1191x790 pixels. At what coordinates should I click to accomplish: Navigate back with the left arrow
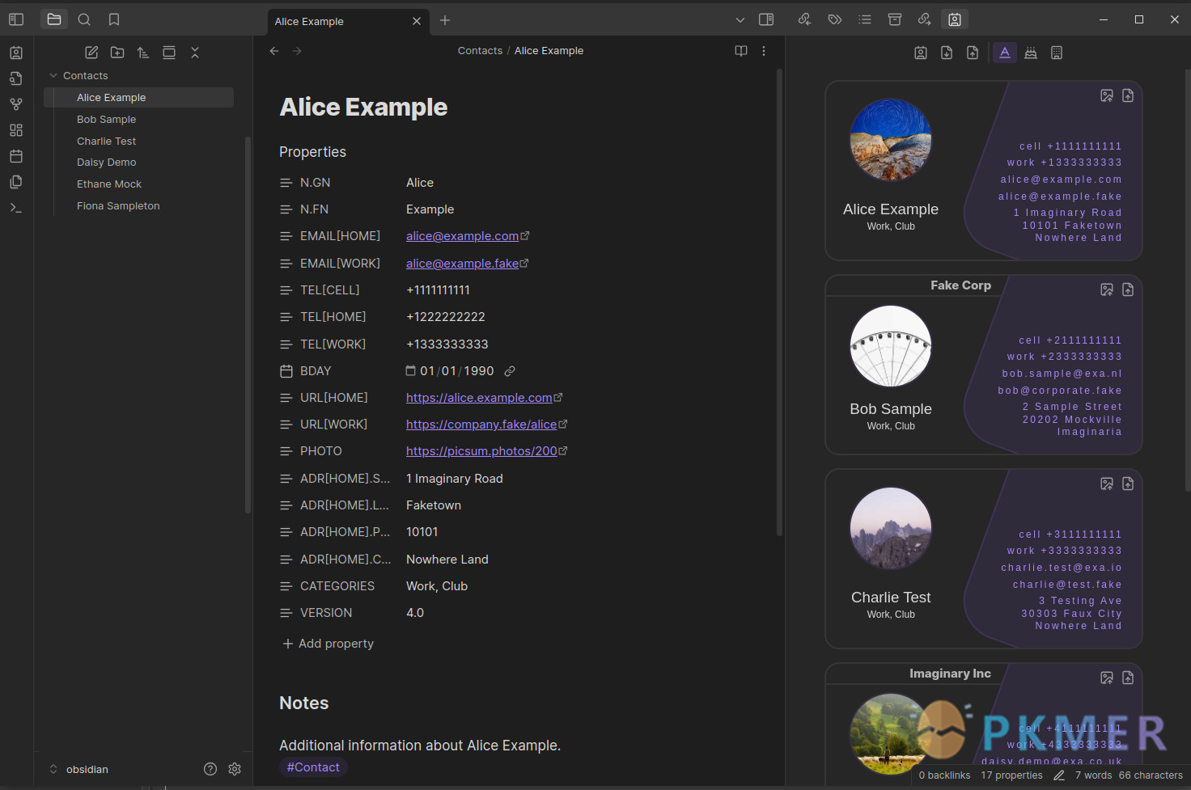click(274, 51)
